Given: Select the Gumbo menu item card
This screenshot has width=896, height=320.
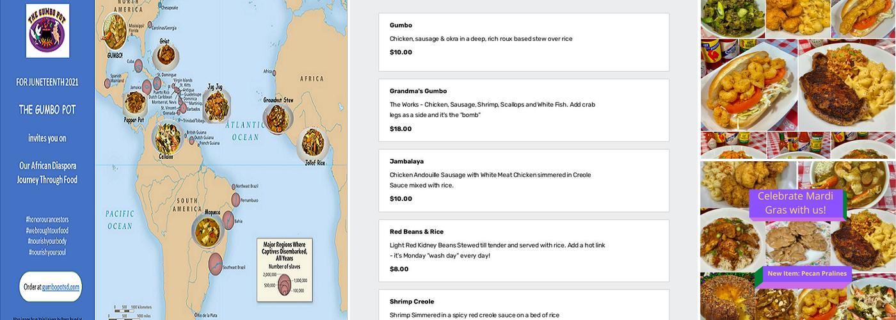Looking at the screenshot, I should 524,42.
